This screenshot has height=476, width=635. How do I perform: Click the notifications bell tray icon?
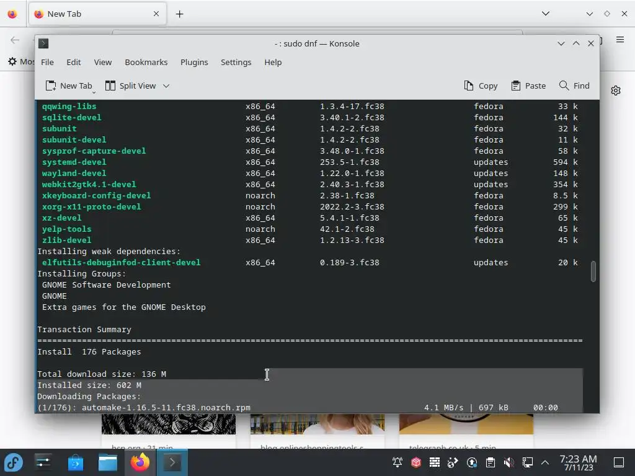(397, 462)
